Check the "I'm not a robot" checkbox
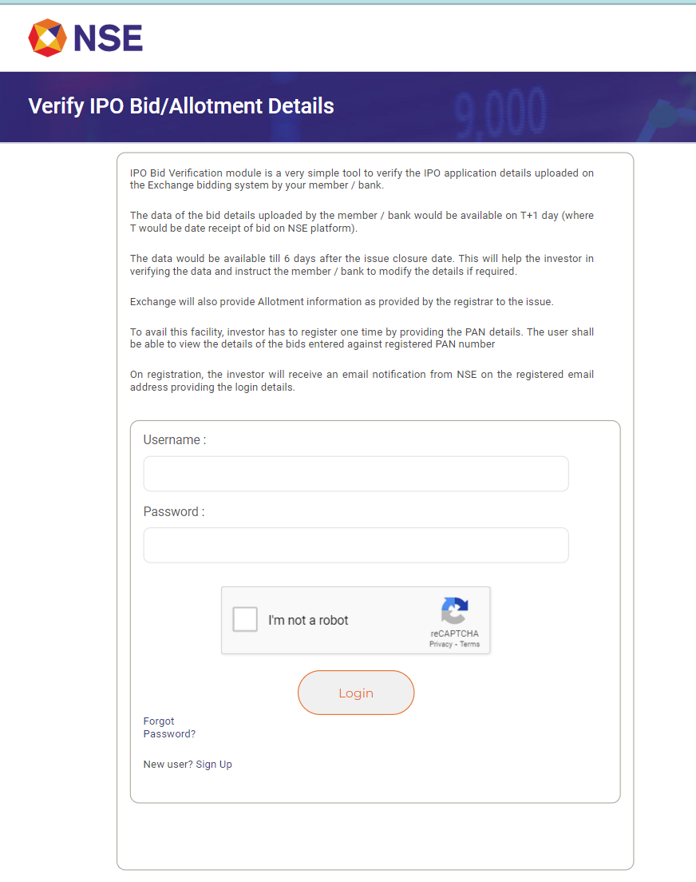696x882 pixels. coord(245,620)
